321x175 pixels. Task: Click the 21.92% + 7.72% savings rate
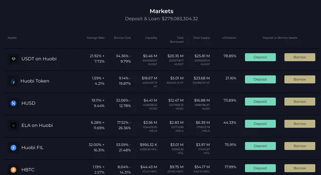(x=97, y=58)
